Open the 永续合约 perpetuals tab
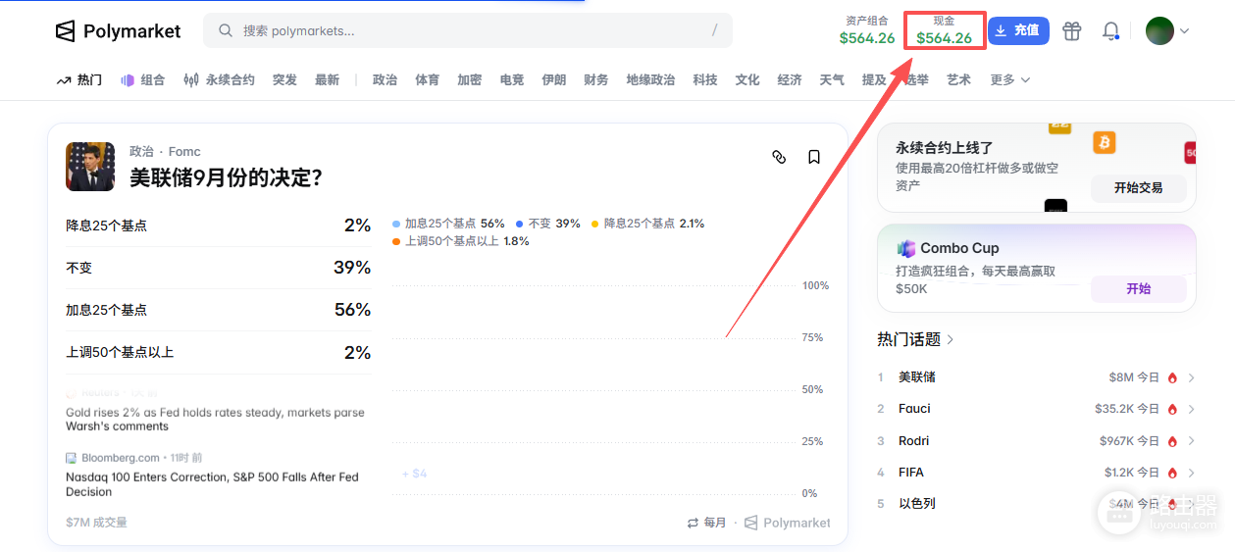 [219, 79]
